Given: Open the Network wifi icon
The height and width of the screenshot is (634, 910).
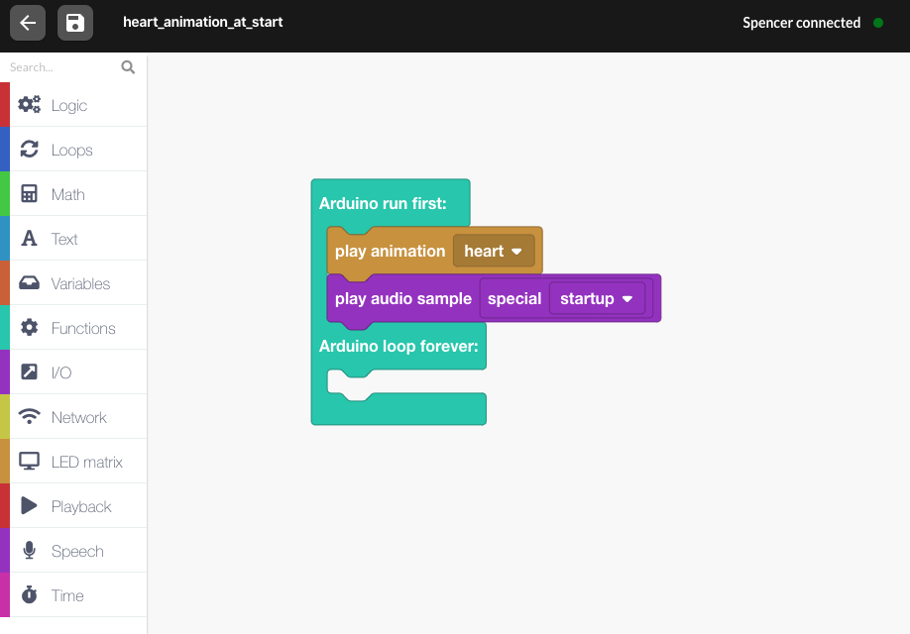Looking at the screenshot, I should 29,416.
